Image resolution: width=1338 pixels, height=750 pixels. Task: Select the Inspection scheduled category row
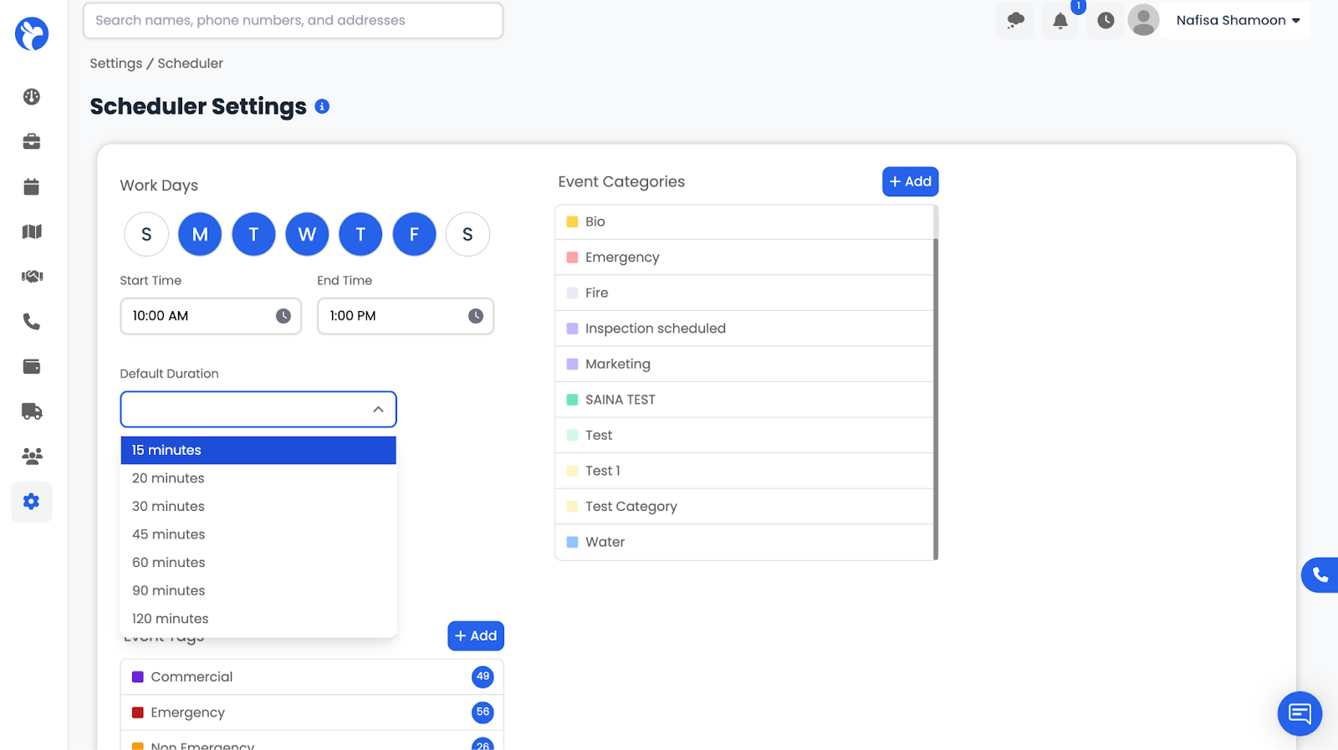pos(744,329)
